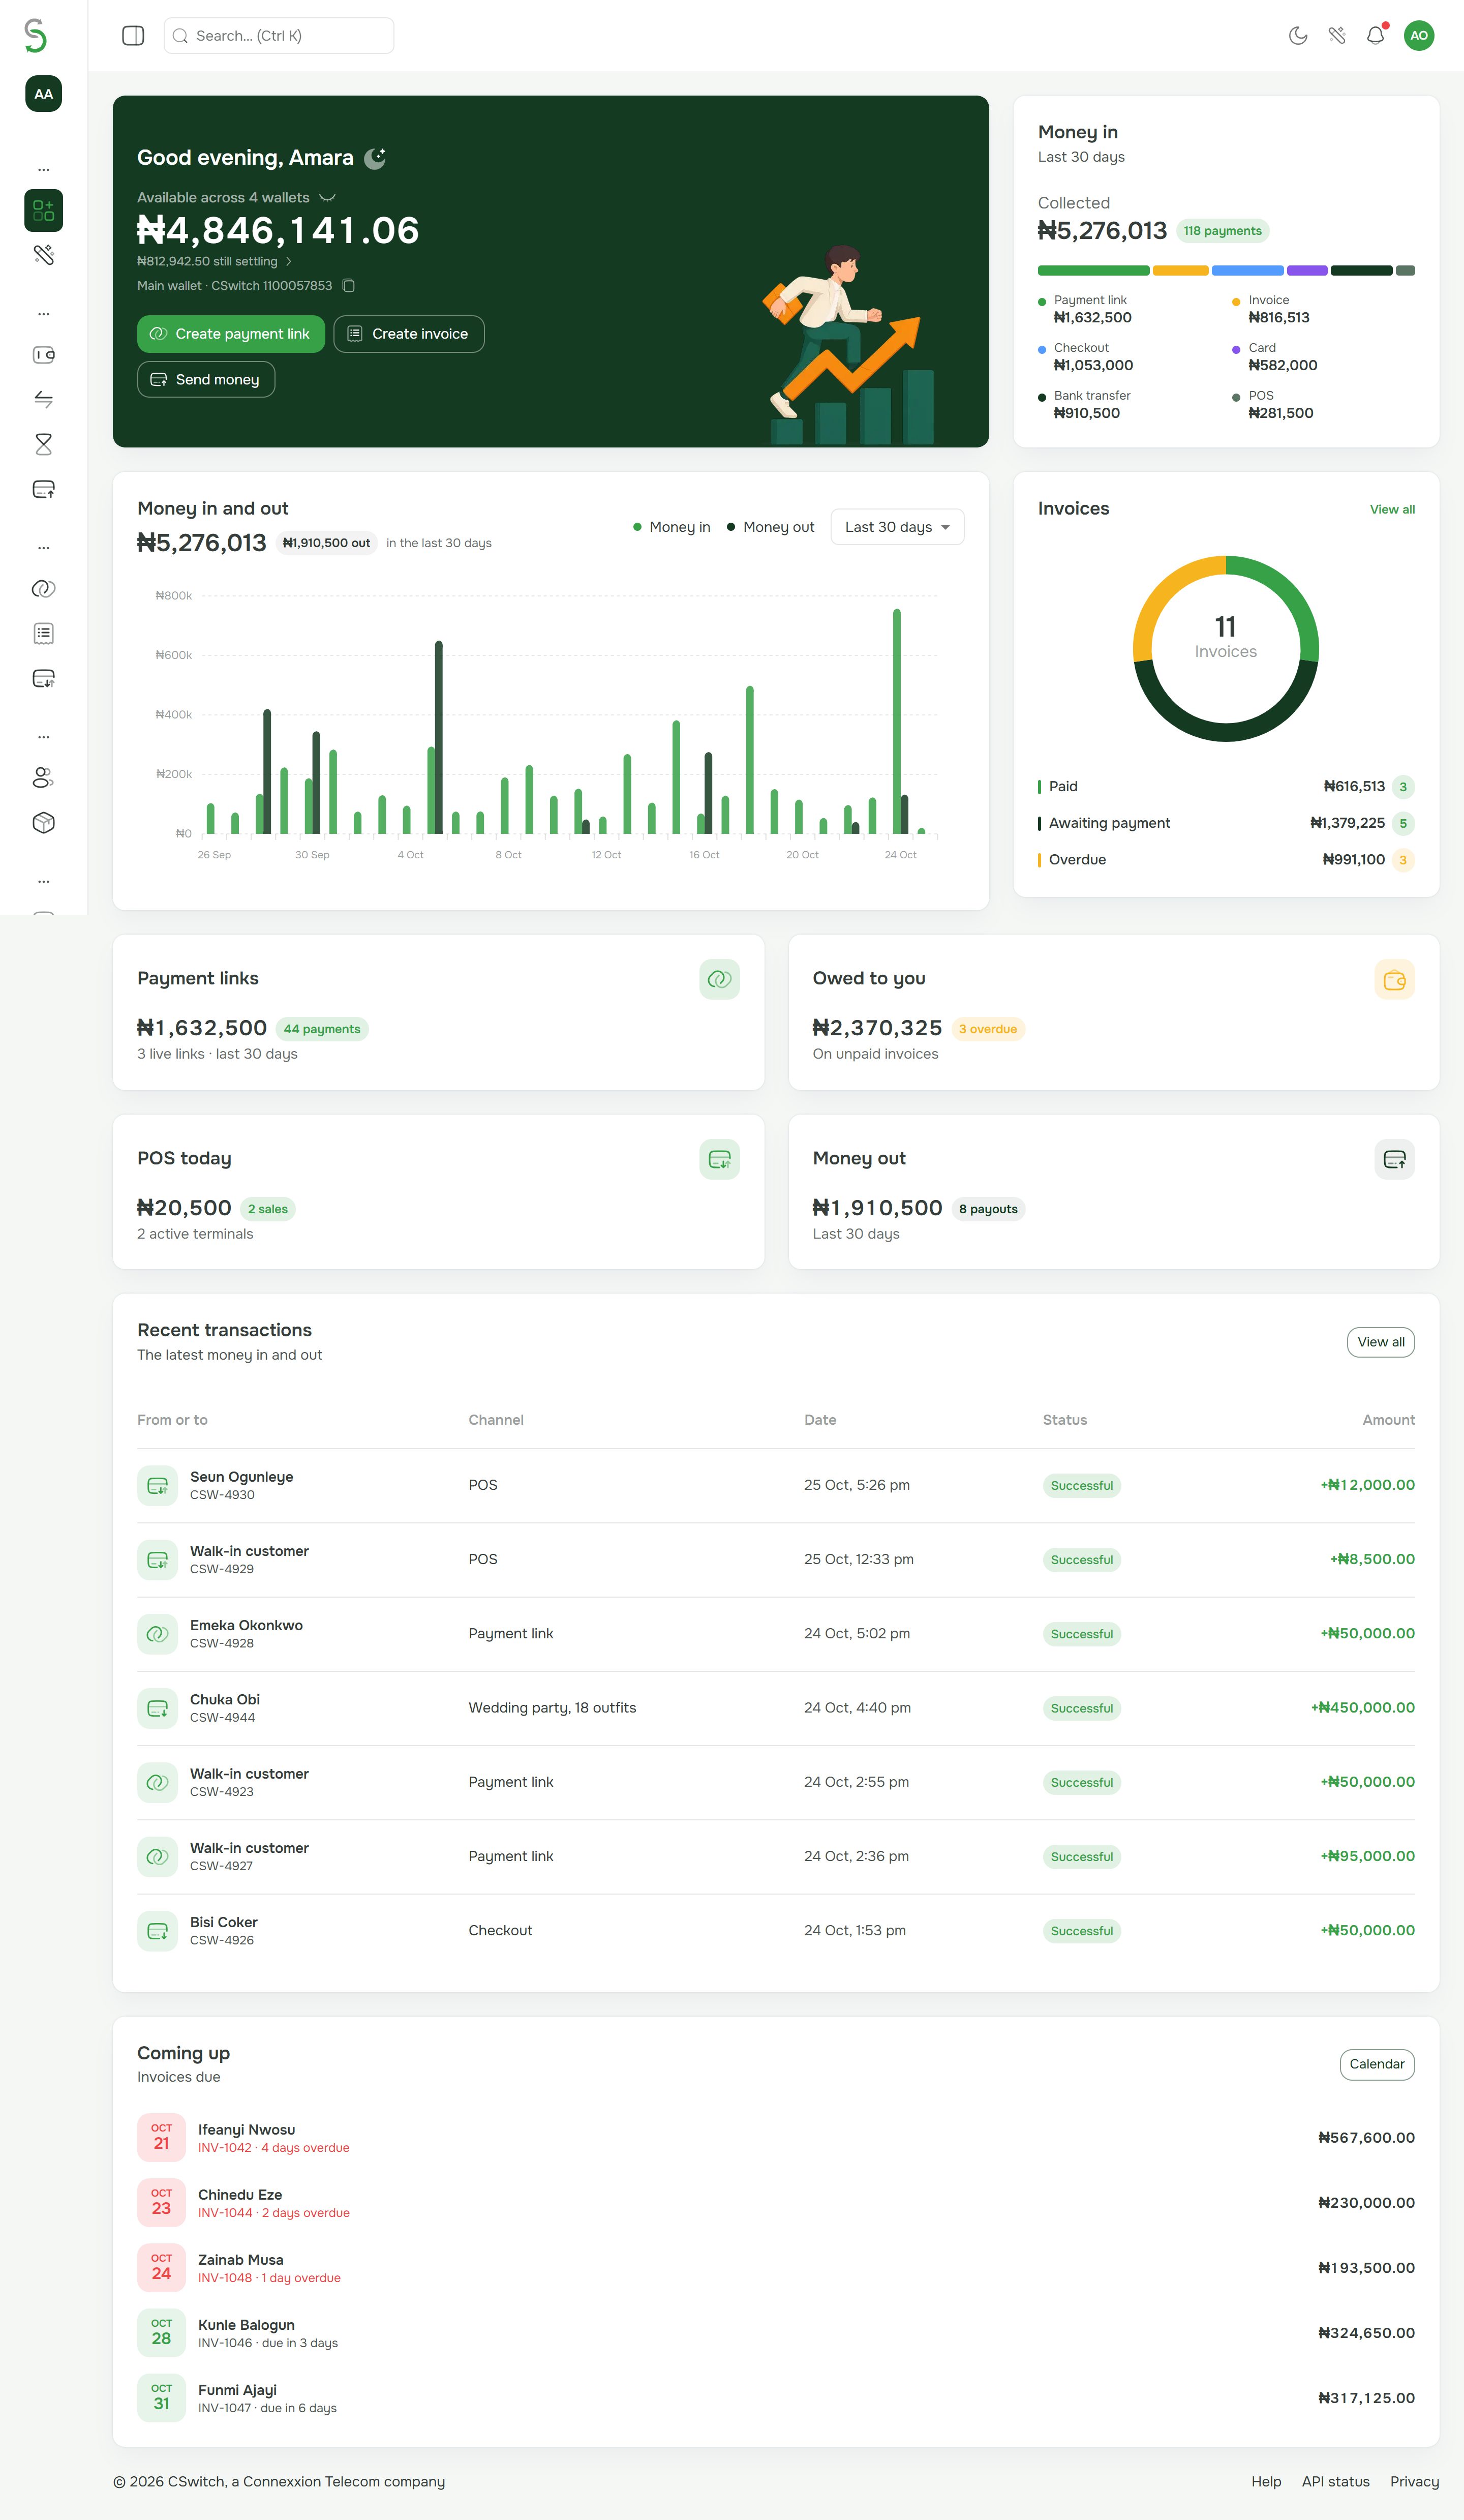Click the OCT 23 date badge

point(161,2203)
